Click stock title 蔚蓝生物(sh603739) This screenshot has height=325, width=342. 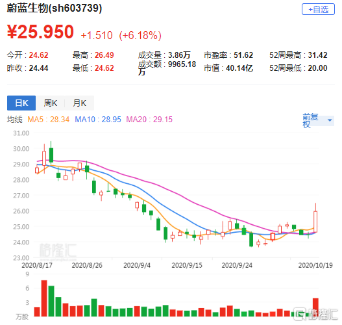(x=55, y=8)
